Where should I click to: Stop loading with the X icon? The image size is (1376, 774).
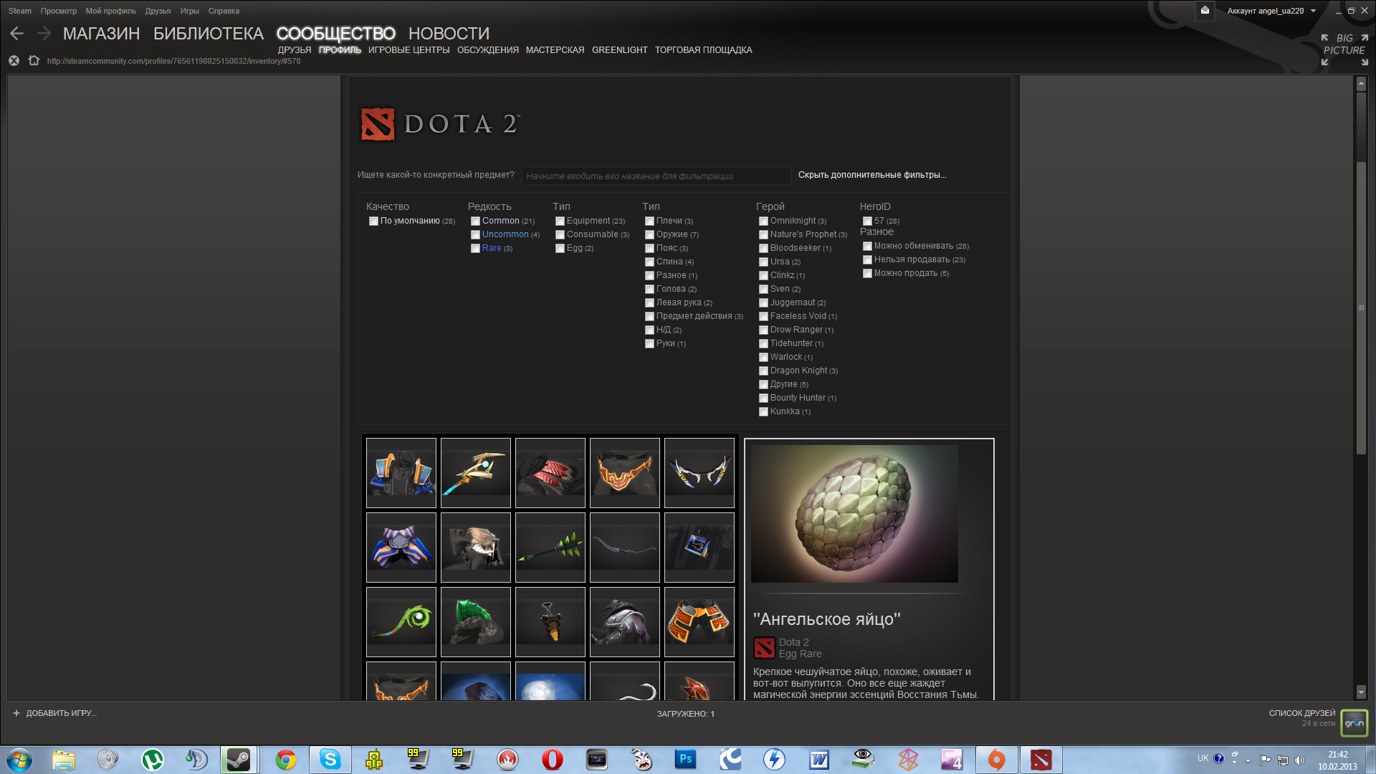click(14, 61)
